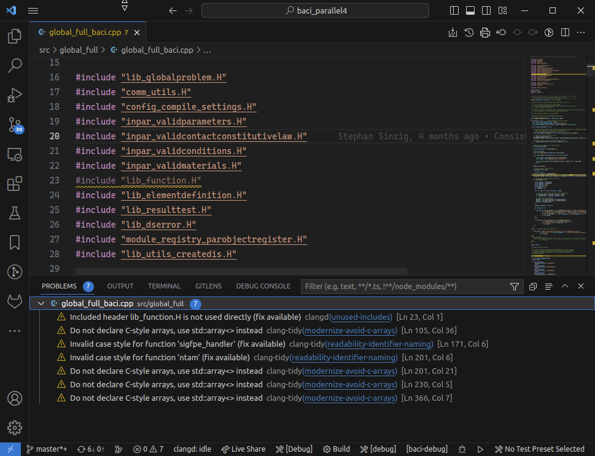This screenshot has height=456, width=595.
Task: Open Source Control view with 30 badge
Action: (x=15, y=125)
